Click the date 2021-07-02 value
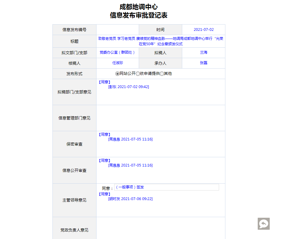The image size is (282, 239). click(x=203, y=30)
